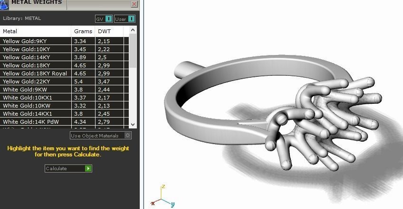Toggle the GV library switch
Screen dimensions: 403x209
click(104, 19)
